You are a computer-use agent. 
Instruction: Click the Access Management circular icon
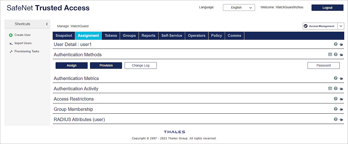coord(306,26)
